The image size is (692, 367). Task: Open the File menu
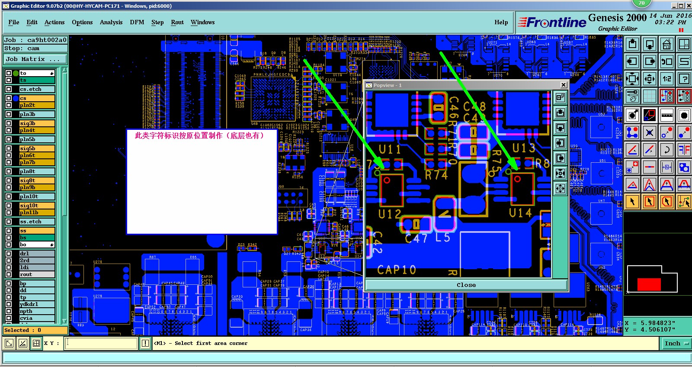tap(14, 23)
